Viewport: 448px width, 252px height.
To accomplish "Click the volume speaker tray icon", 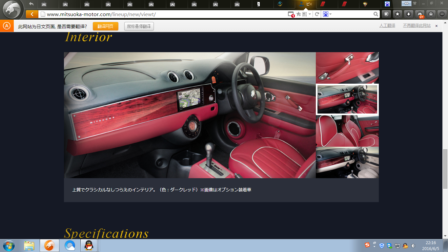I will point(413,245).
